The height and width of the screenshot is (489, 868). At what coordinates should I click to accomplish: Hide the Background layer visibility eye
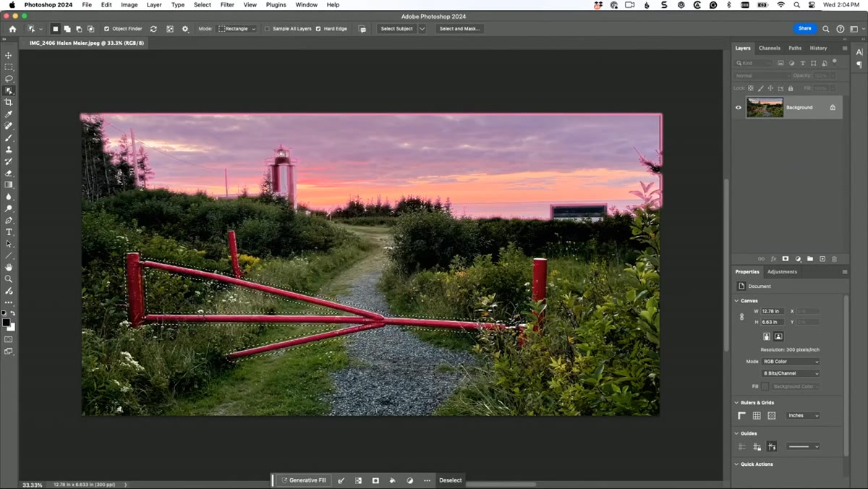pos(739,108)
